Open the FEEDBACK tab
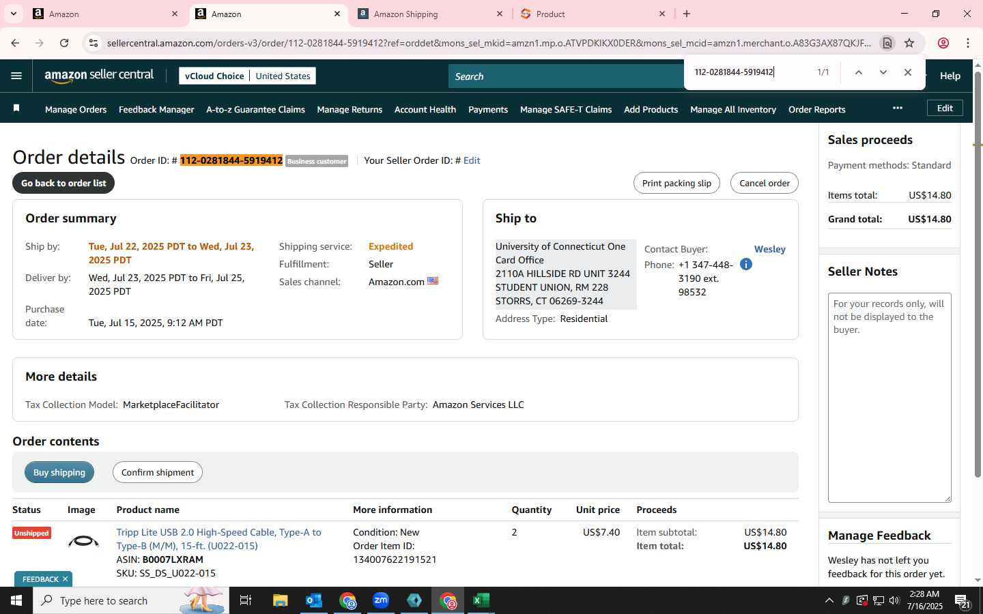This screenshot has height=614, width=983. 40,579
